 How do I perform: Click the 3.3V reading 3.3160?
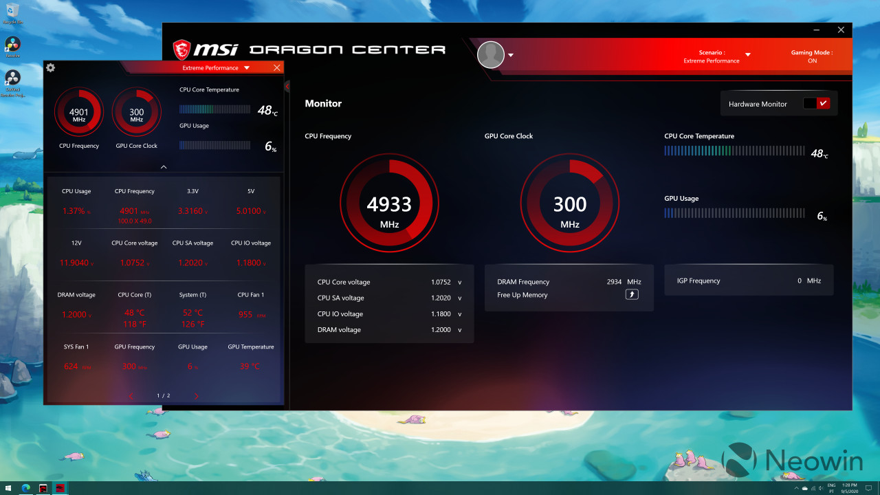click(192, 211)
